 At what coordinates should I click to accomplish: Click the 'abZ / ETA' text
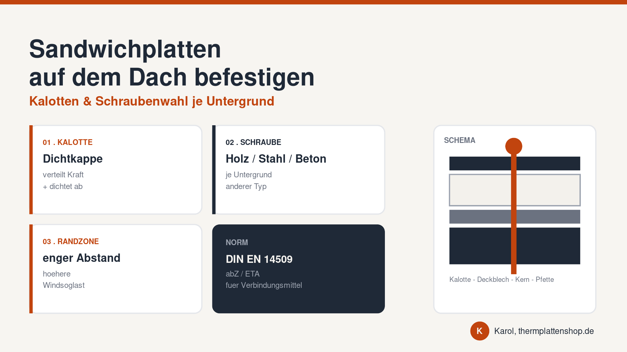pos(243,274)
